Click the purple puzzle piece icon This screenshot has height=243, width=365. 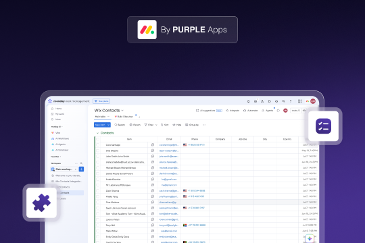pyautogui.click(x=41, y=202)
